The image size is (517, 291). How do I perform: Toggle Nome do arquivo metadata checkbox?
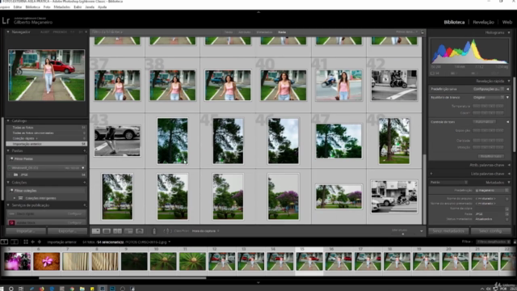point(506,199)
